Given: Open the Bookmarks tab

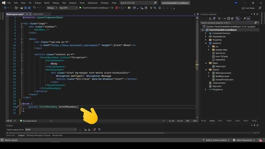Looking at the screenshot, I should [58, 135].
